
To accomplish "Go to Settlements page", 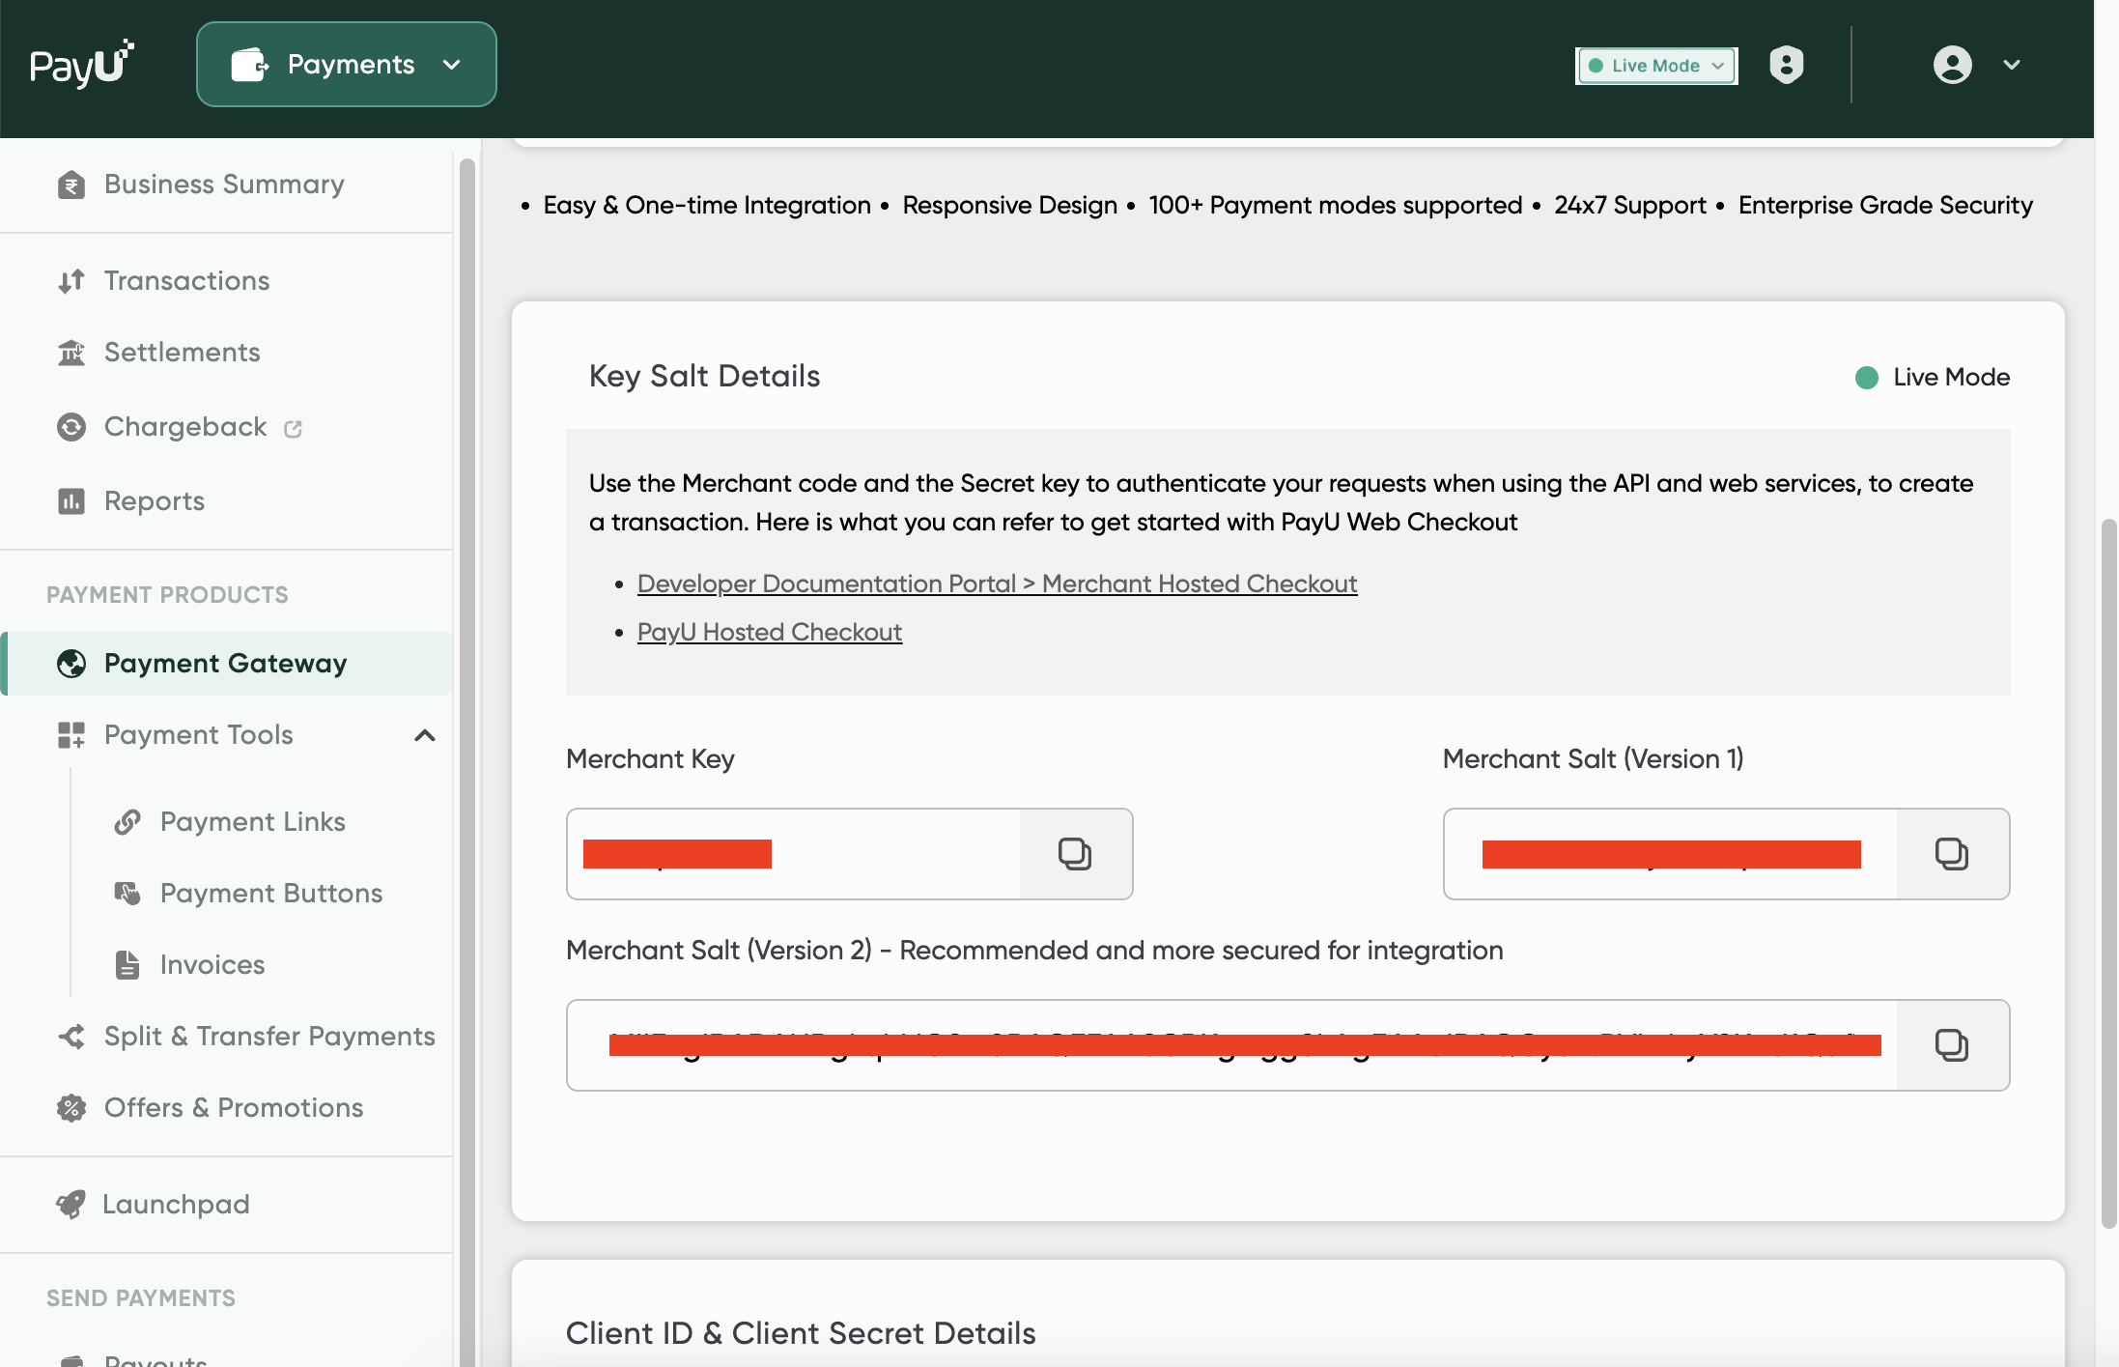I will click(182, 353).
